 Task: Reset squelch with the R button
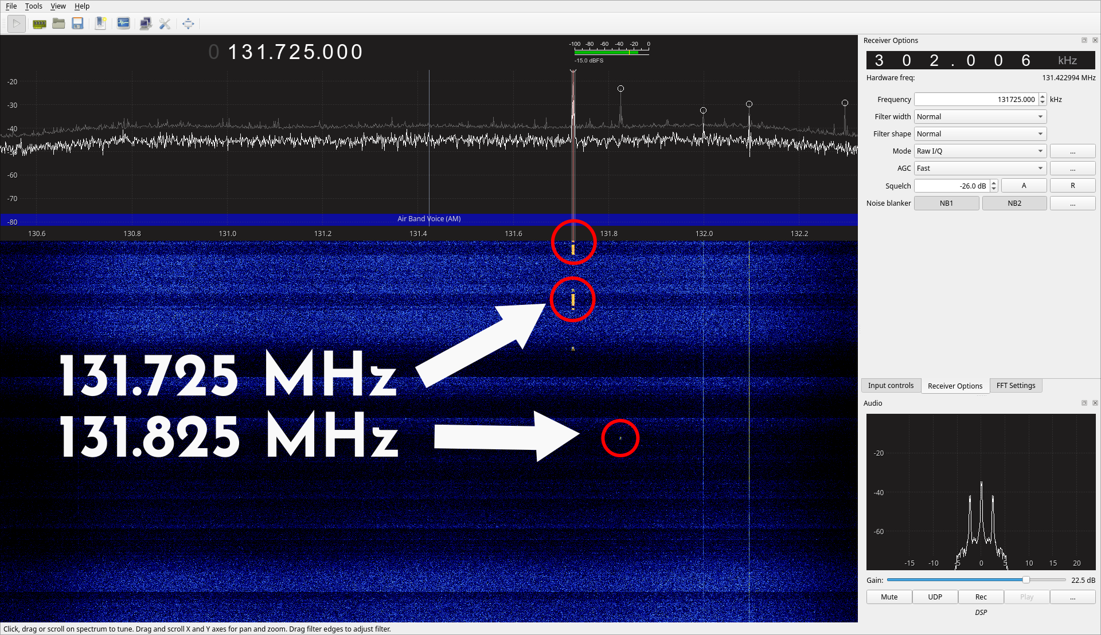coord(1072,186)
